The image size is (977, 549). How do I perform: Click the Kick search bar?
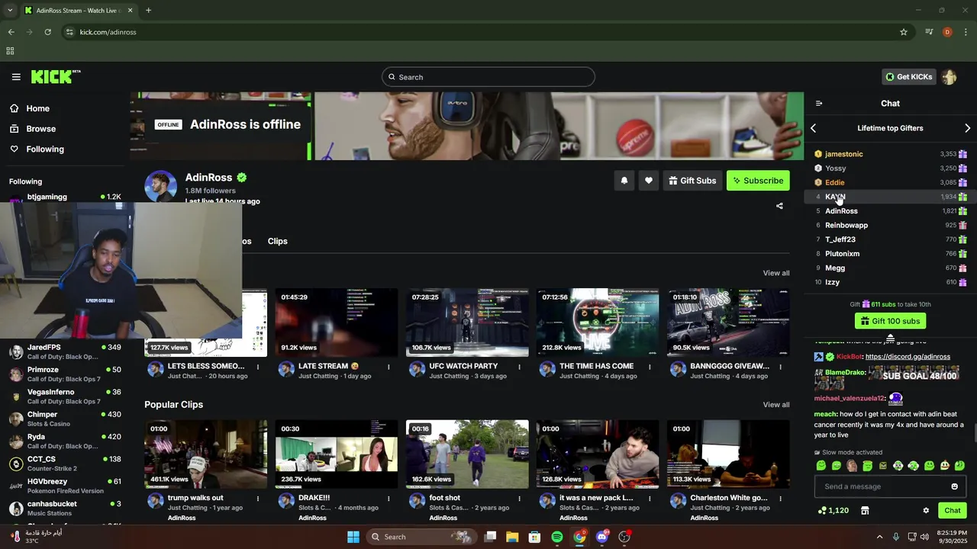[x=488, y=77]
